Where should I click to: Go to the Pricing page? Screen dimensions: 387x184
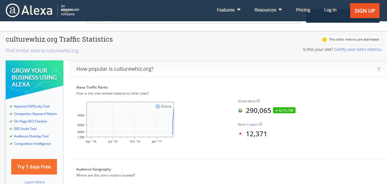pyautogui.click(x=303, y=10)
